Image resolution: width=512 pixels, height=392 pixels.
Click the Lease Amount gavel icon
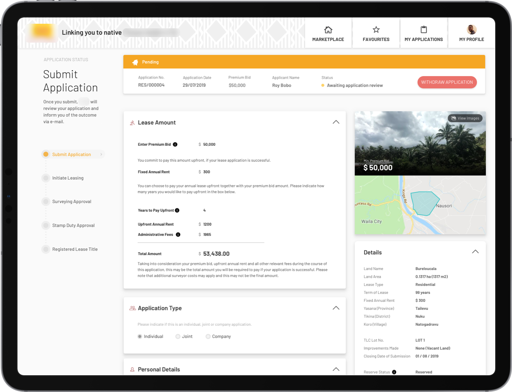click(132, 123)
